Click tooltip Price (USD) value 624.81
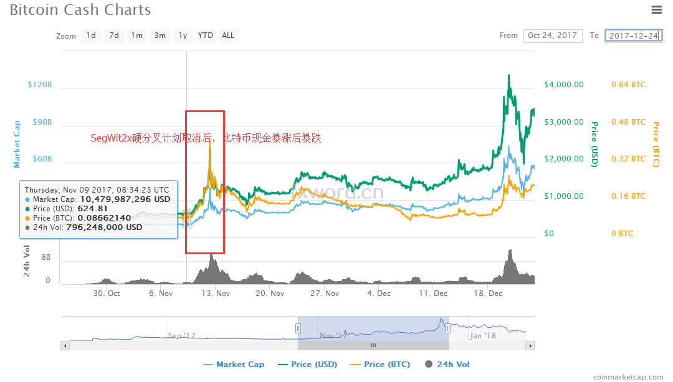The image size is (673, 382). pyautogui.click(x=92, y=209)
